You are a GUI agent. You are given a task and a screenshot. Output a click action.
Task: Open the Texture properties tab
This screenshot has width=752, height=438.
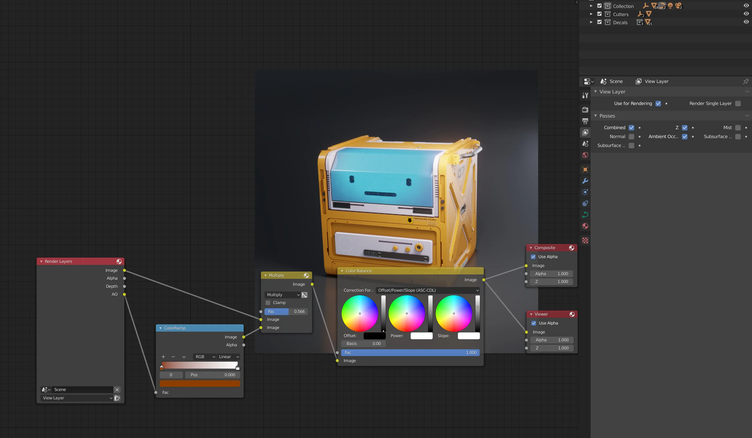585,240
